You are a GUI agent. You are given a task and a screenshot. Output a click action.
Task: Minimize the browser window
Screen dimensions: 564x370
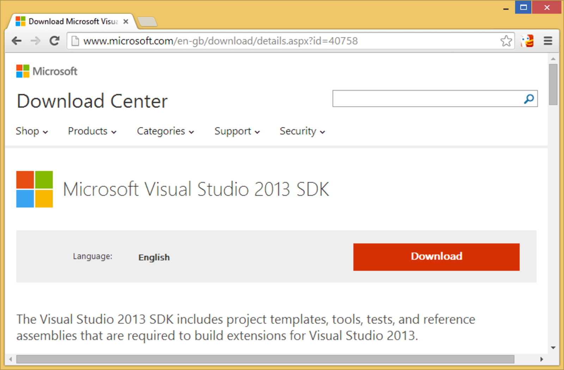click(506, 8)
